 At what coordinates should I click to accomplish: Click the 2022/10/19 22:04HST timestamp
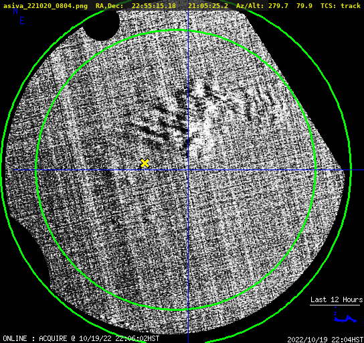pyautogui.click(x=325, y=340)
